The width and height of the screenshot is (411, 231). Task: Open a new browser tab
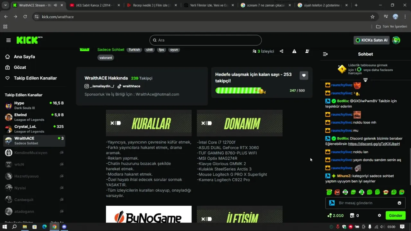(x=356, y=5)
